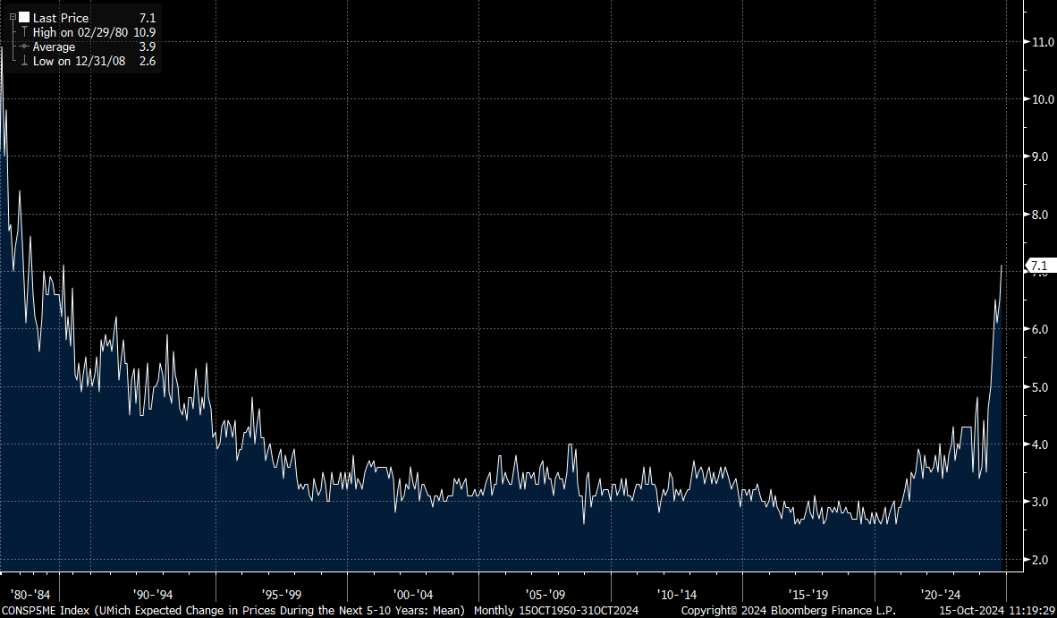Click the 15-Oct-2024 11:19:29 timestamp
This screenshot has height=618, width=1057.
[998, 611]
